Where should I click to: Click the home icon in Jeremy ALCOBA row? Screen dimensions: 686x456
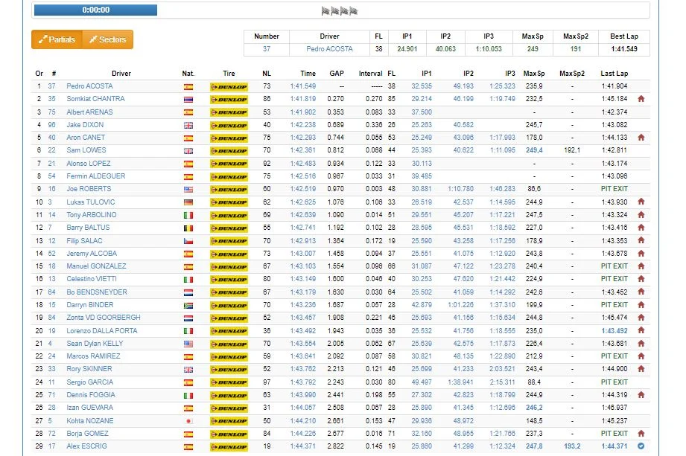click(x=641, y=253)
